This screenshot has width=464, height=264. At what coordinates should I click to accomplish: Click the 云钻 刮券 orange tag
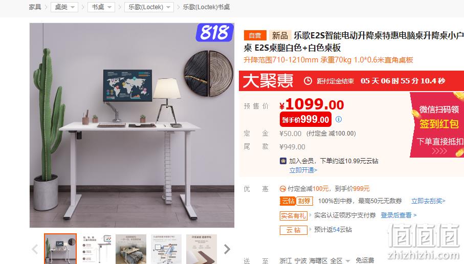(x=296, y=201)
